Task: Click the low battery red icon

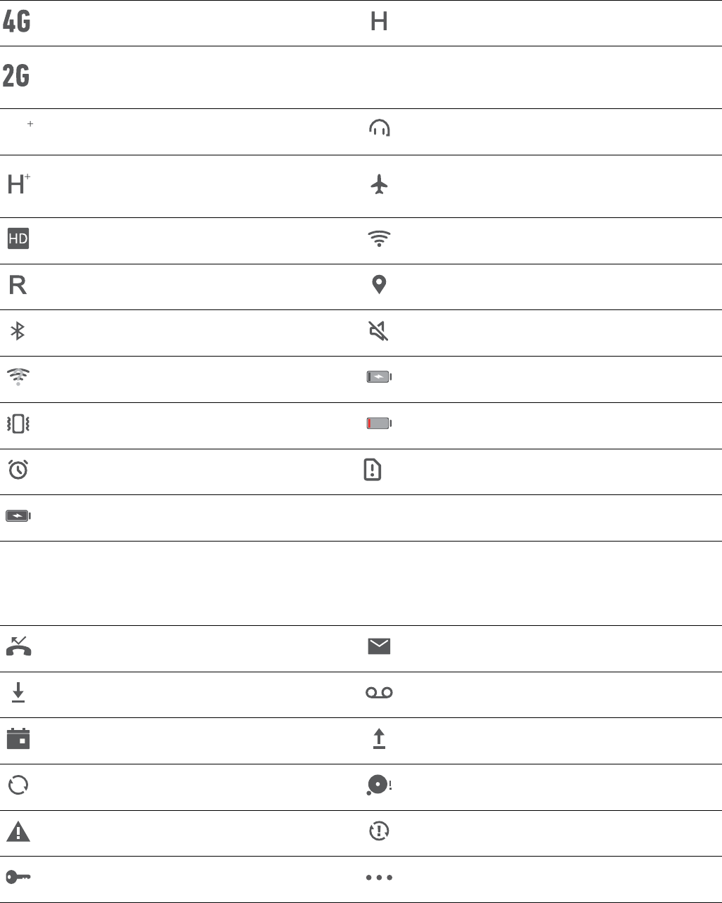Action: coord(379,423)
